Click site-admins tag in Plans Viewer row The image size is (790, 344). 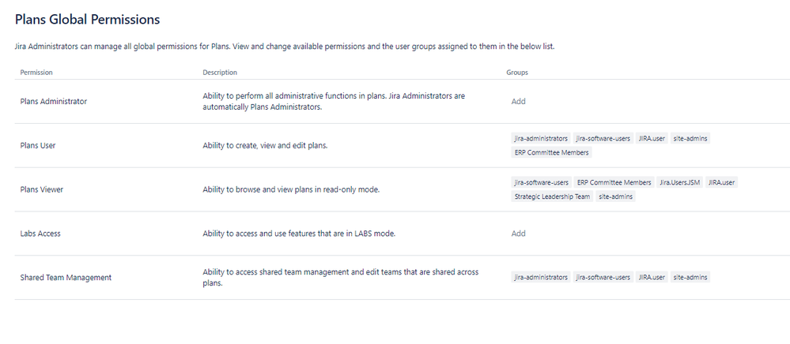coord(616,196)
